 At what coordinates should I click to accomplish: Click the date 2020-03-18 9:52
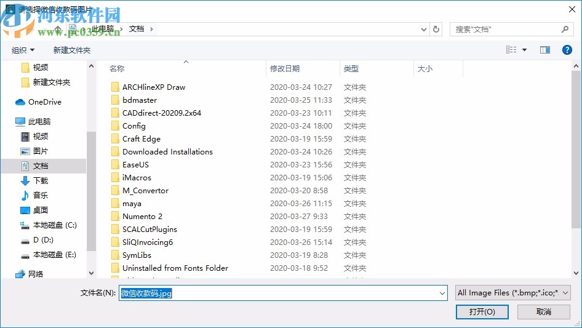click(299, 268)
